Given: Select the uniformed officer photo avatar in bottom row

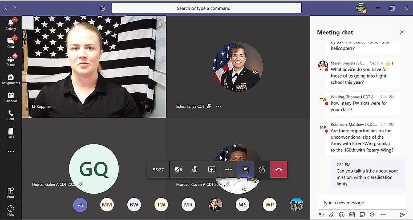Looking at the screenshot, I should click(x=215, y=205).
